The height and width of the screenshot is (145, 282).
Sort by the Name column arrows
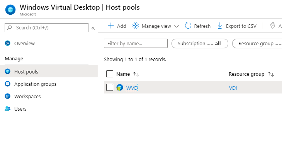point(136,74)
